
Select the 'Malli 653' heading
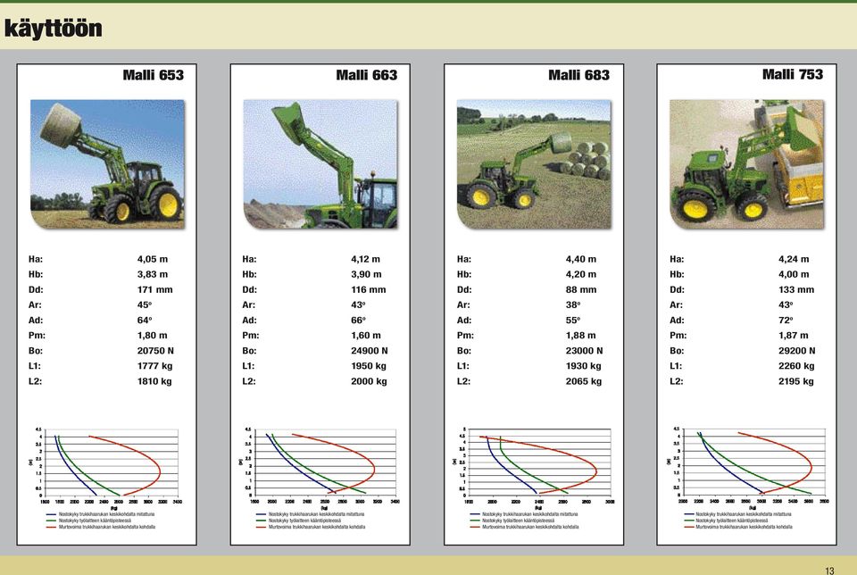[153, 75]
